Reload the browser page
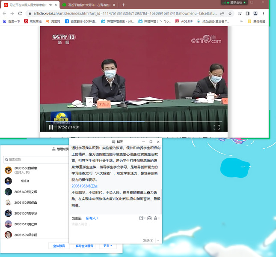The width and height of the screenshot is (276, 257). 20,13
